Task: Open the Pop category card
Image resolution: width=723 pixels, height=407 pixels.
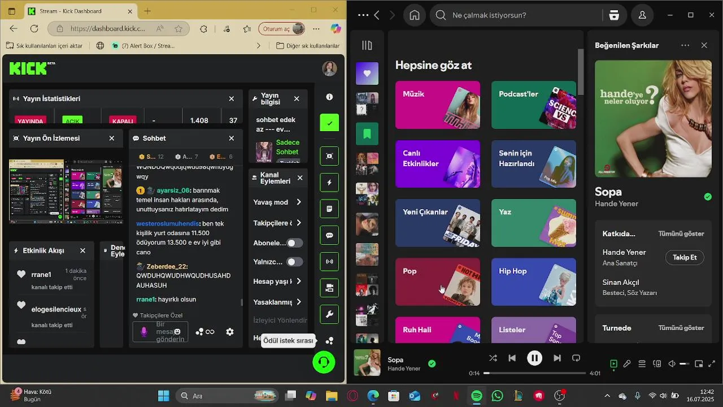Action: tap(438, 282)
